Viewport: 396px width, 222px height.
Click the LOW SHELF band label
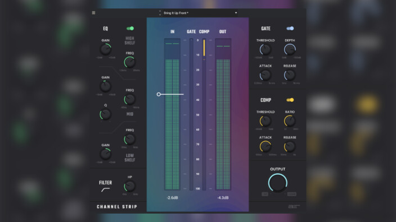(x=130, y=158)
